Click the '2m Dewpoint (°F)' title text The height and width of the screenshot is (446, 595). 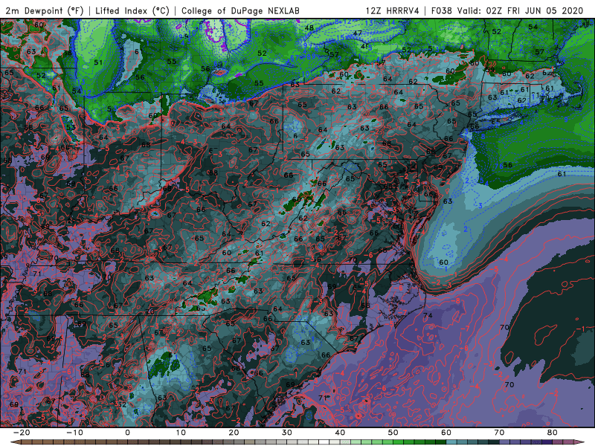(x=44, y=10)
